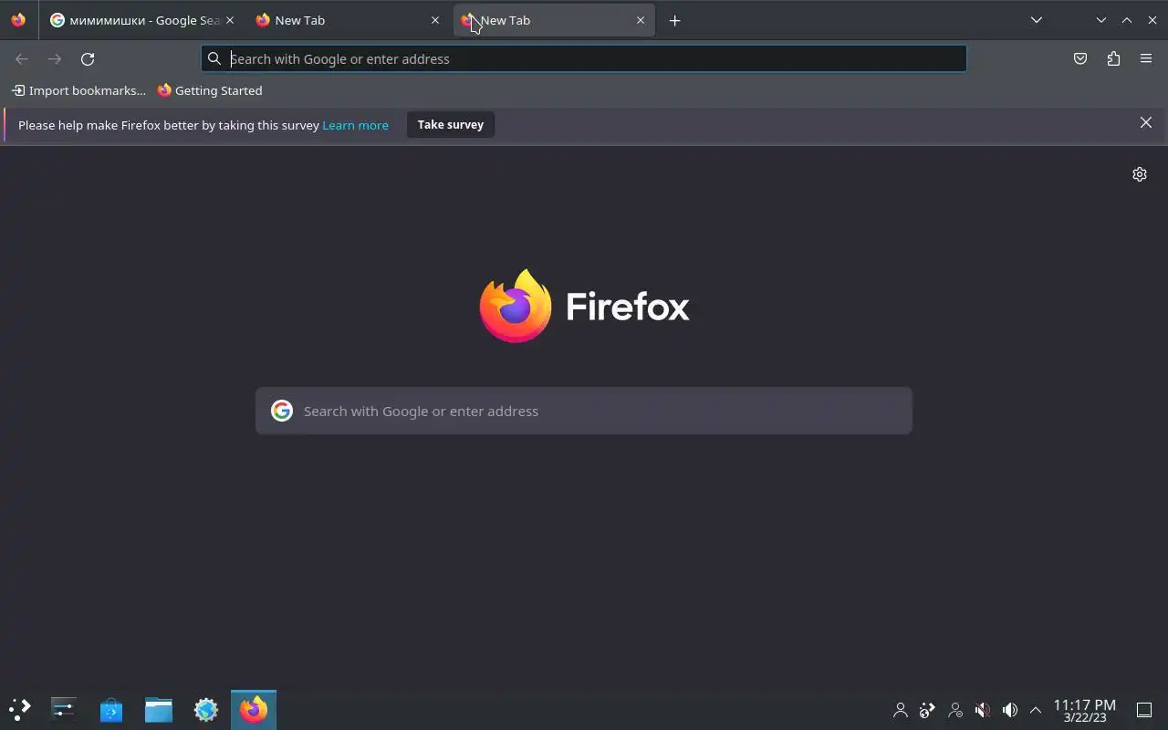The image size is (1168, 730).
Task: Switch to the middle New Tab
Action: (x=347, y=20)
